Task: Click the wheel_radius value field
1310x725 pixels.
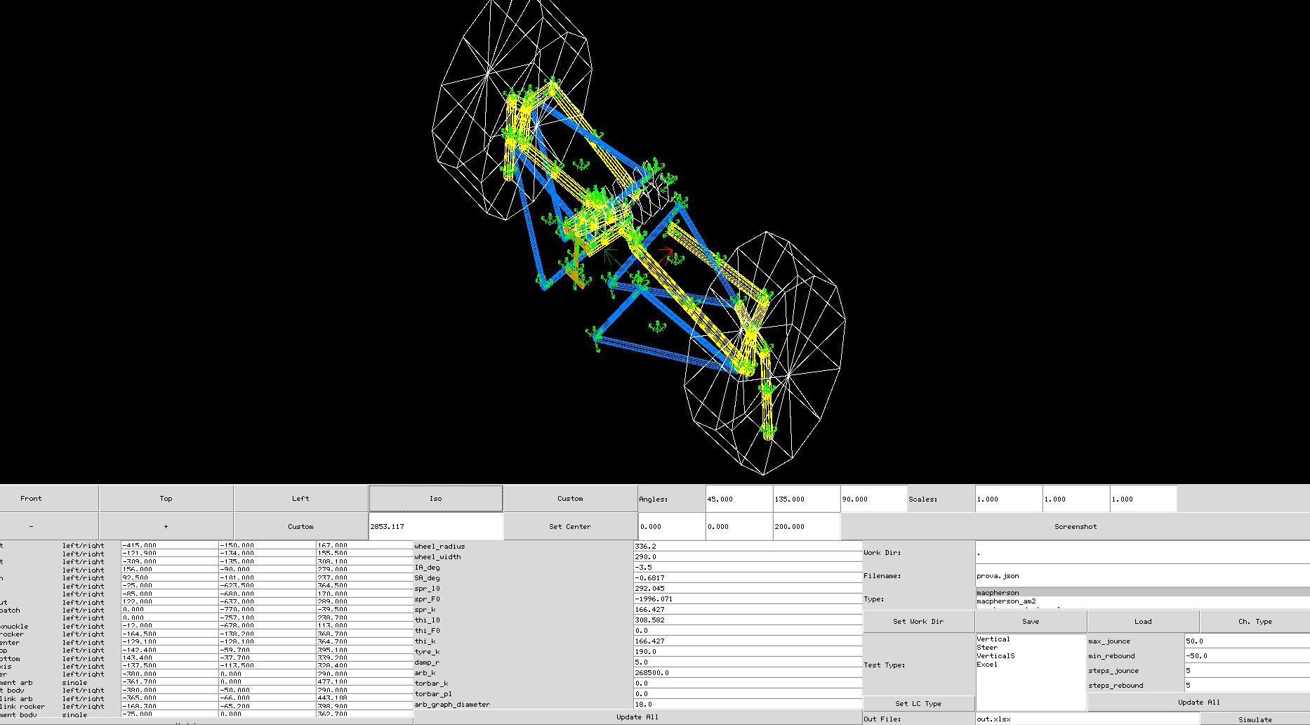Action: click(x=748, y=547)
